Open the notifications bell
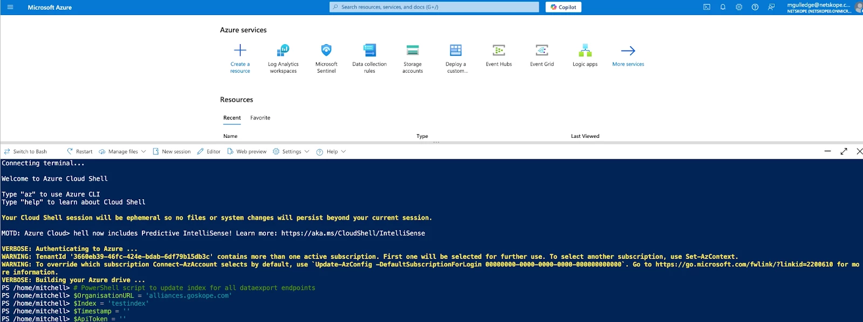 click(x=723, y=7)
